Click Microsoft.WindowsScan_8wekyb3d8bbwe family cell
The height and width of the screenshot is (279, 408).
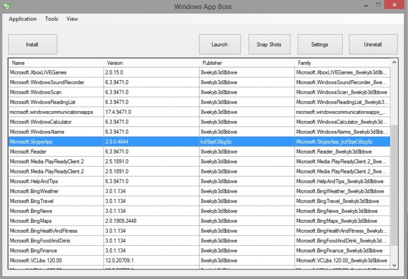(342, 92)
